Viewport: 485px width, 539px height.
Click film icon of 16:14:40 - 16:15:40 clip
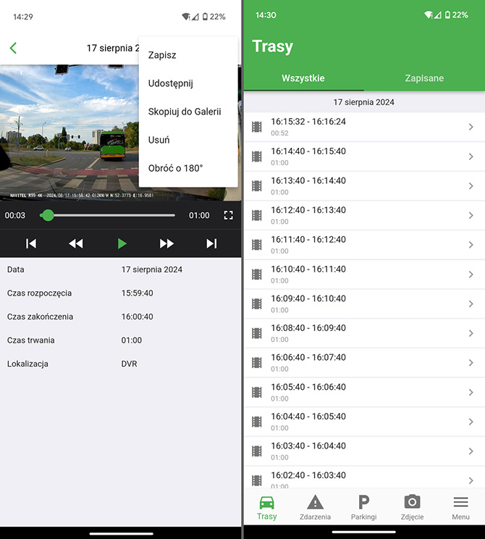(256, 156)
